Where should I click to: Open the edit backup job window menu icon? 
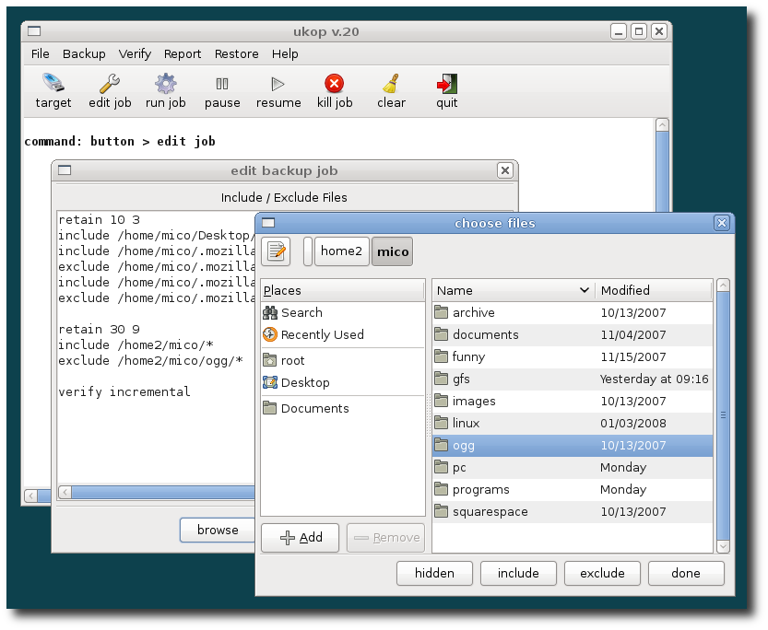65,170
